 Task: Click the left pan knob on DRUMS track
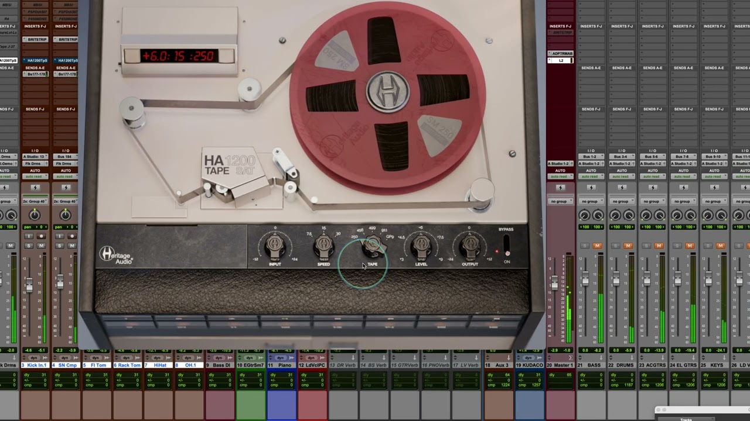click(x=615, y=215)
